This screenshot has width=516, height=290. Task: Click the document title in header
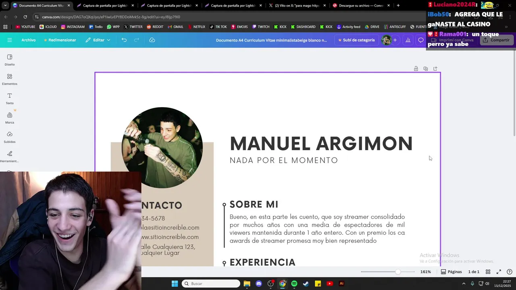pyautogui.click(x=271, y=40)
